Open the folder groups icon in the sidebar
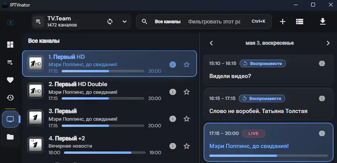Image resolution: width=337 pixels, height=163 pixels. [x=10, y=137]
